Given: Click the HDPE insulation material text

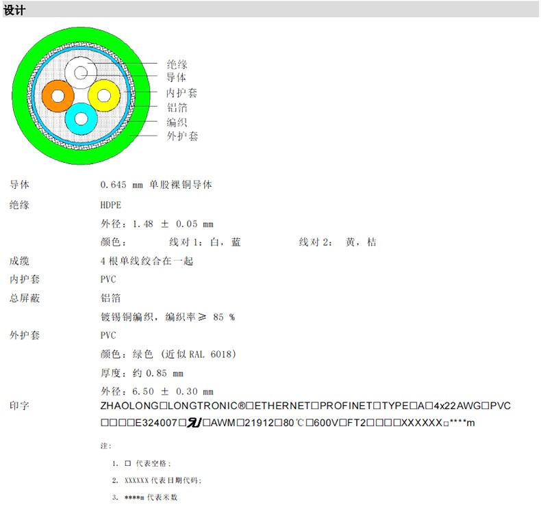Looking at the screenshot, I should (110, 205).
